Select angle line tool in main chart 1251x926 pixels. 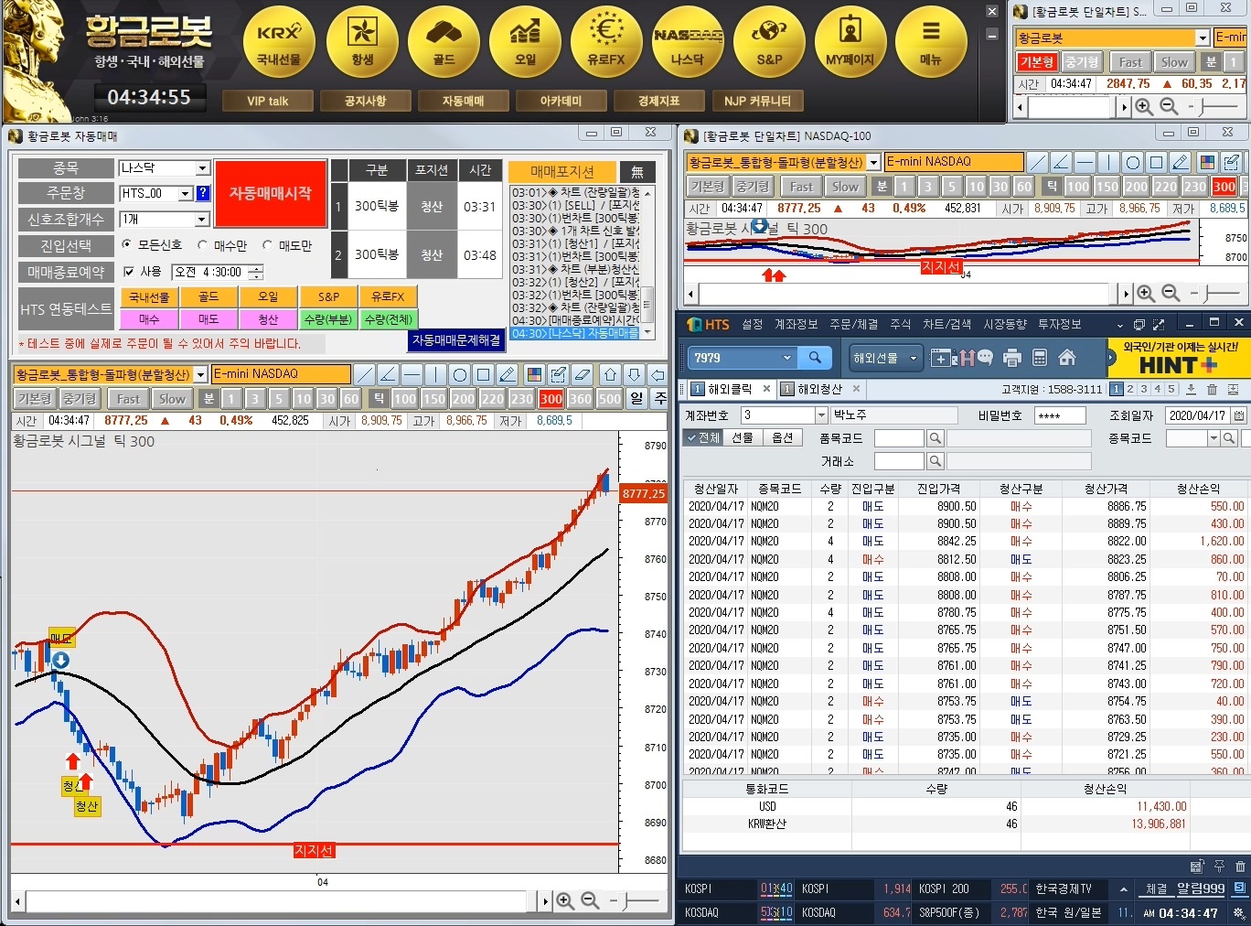click(388, 374)
